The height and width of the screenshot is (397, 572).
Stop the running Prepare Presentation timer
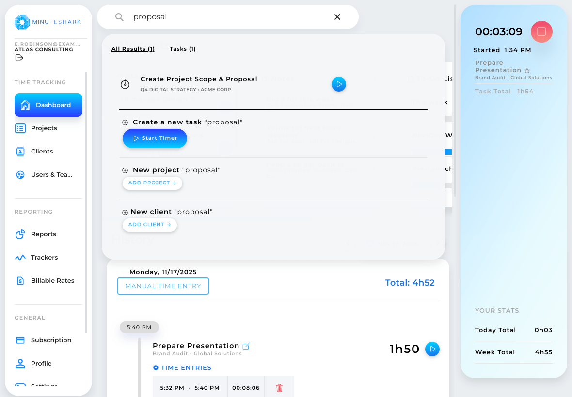(541, 31)
